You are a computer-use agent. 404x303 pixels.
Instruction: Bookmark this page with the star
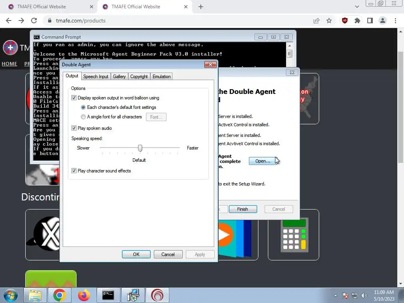(329, 21)
